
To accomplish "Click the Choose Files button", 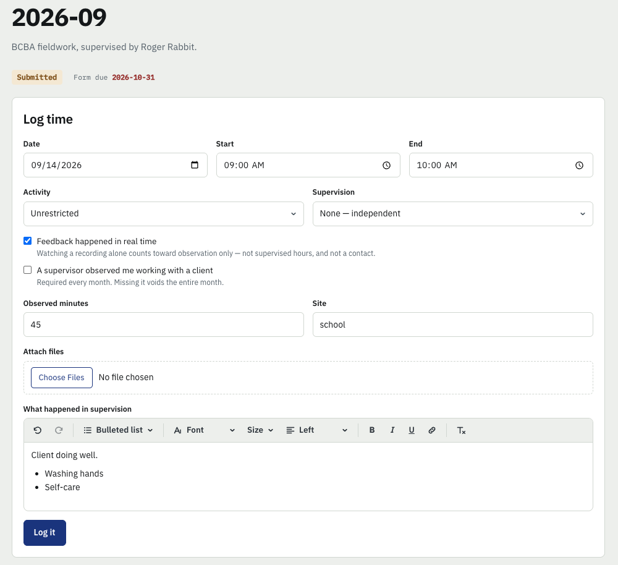I will point(61,378).
